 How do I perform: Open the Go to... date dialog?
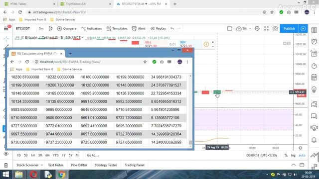(93, 155)
